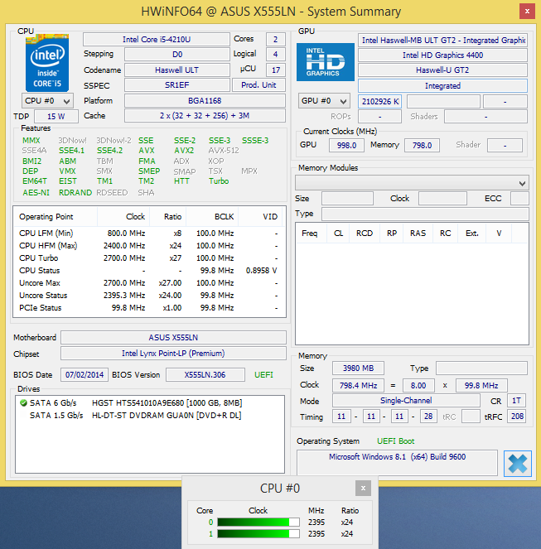Image resolution: width=541 pixels, height=549 pixels.
Task: Click the Intel HD Graphics logo
Action: pos(325,62)
